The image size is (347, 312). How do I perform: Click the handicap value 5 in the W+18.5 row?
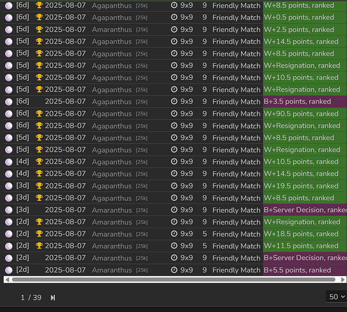tap(204, 233)
